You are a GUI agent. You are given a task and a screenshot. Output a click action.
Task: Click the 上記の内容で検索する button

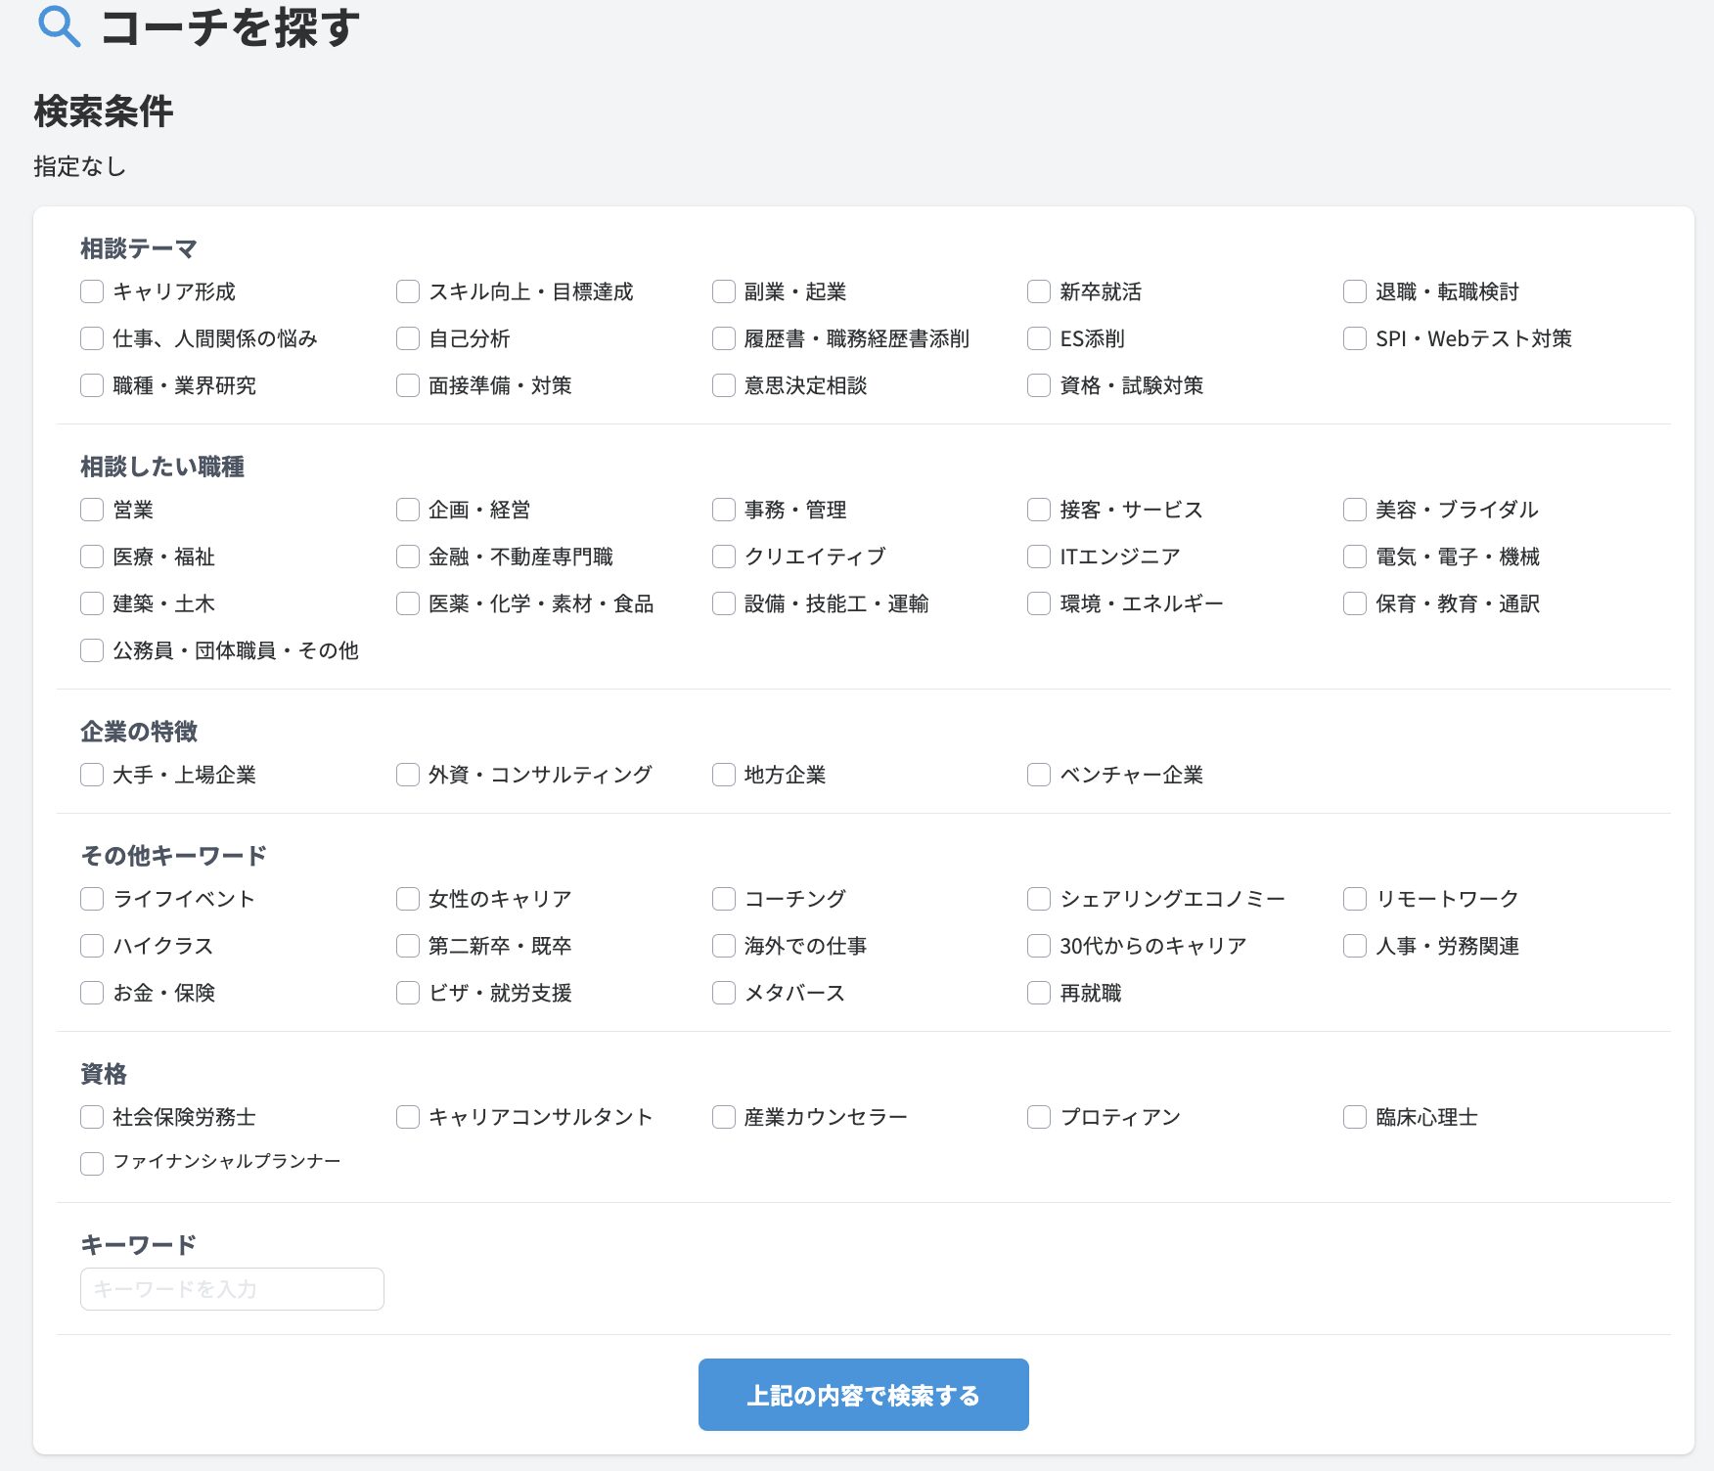pos(864,1395)
